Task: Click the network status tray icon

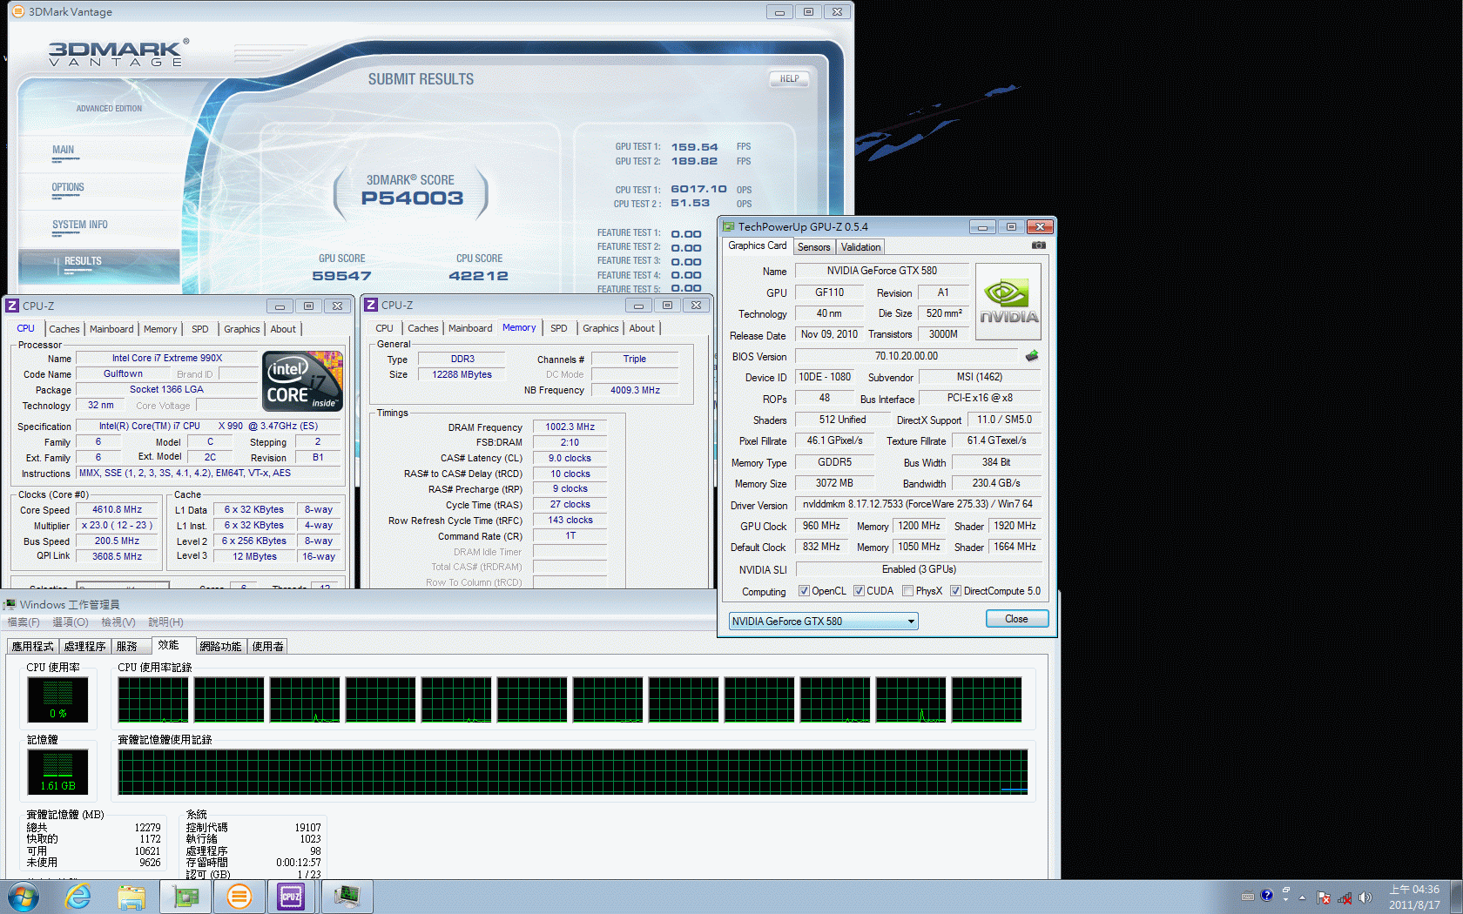Action: click(x=1345, y=897)
